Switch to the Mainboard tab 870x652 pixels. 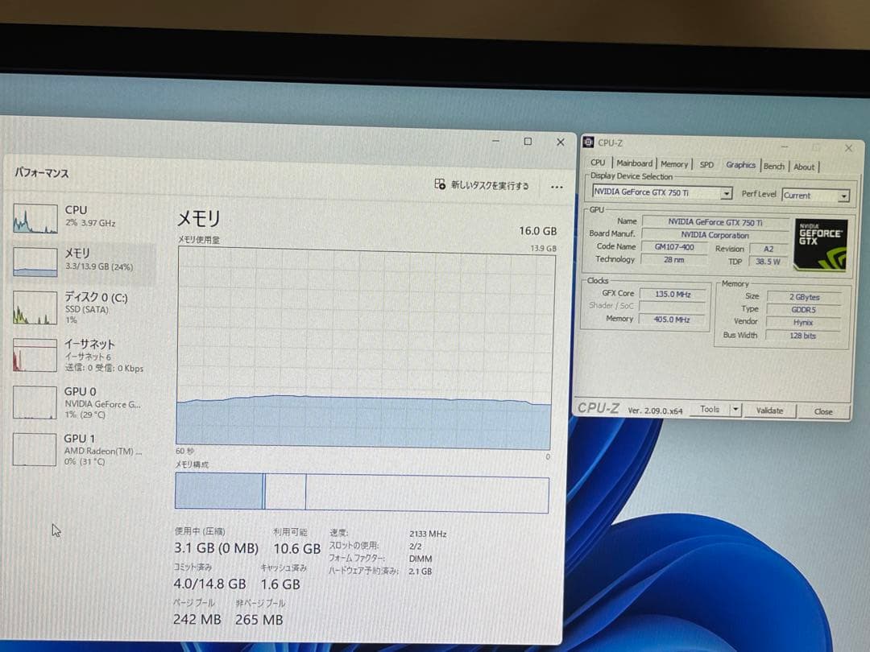coord(635,163)
